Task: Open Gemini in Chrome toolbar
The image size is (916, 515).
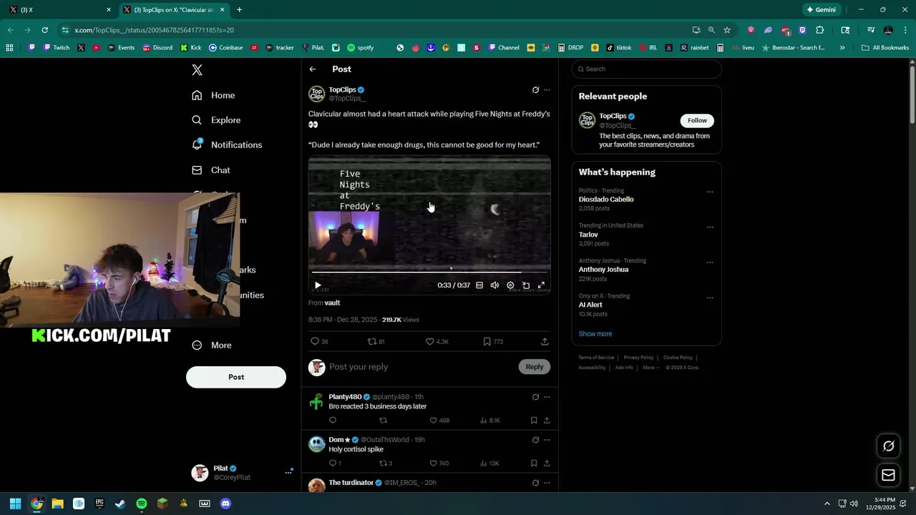Action: coord(821,10)
